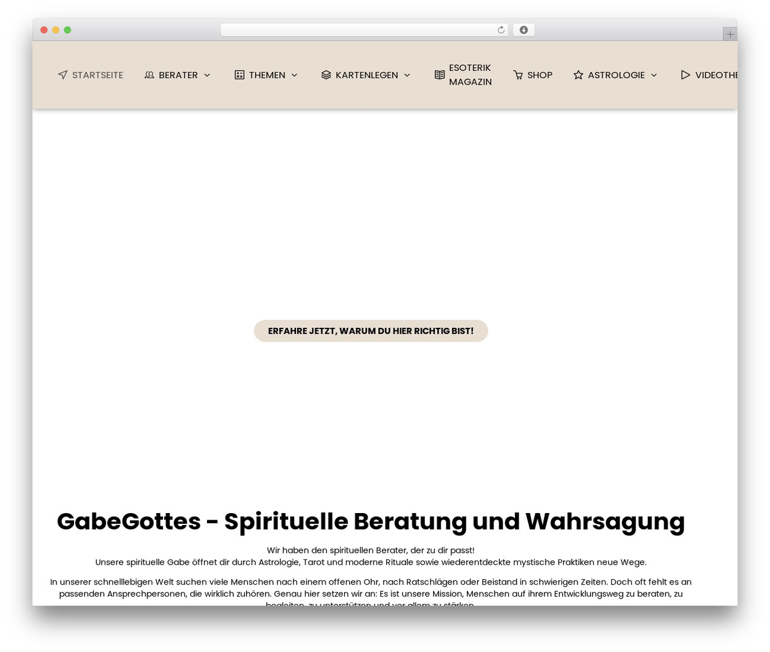Viewport: 770px width, 652px height.
Task: Click the shopping cart icon beside Shop
Action: tap(518, 75)
